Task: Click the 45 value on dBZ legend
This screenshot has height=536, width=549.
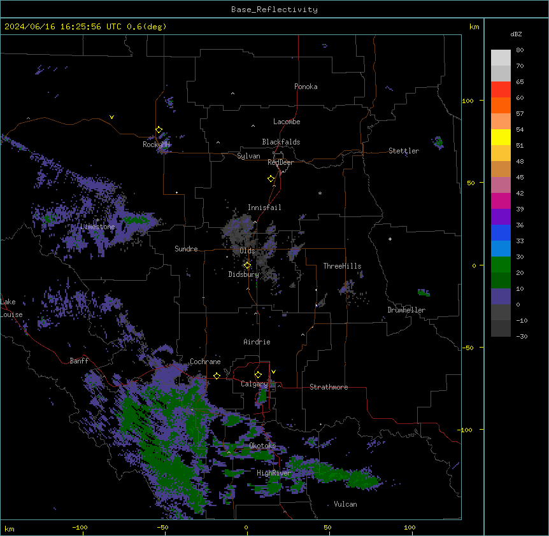Action: pos(520,178)
